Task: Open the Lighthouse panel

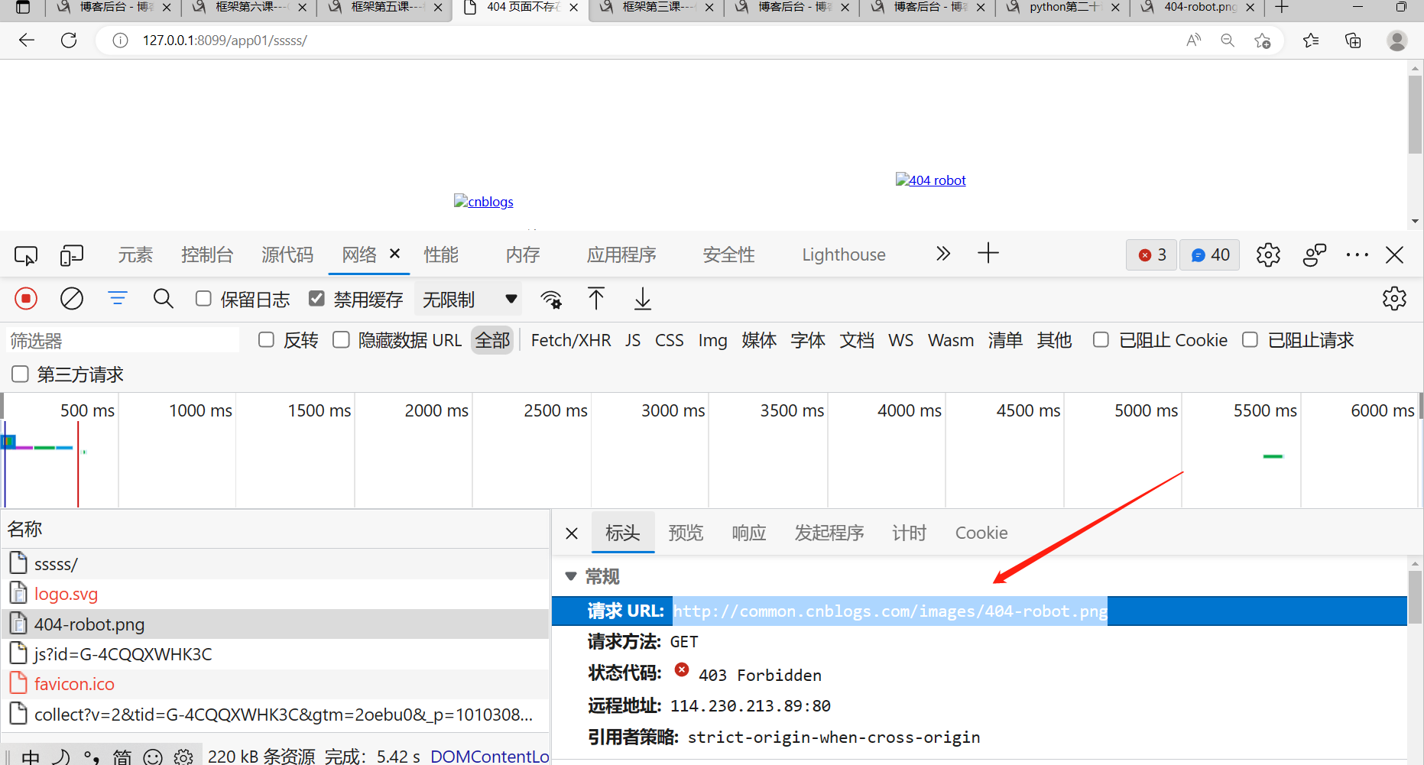Action: [844, 254]
